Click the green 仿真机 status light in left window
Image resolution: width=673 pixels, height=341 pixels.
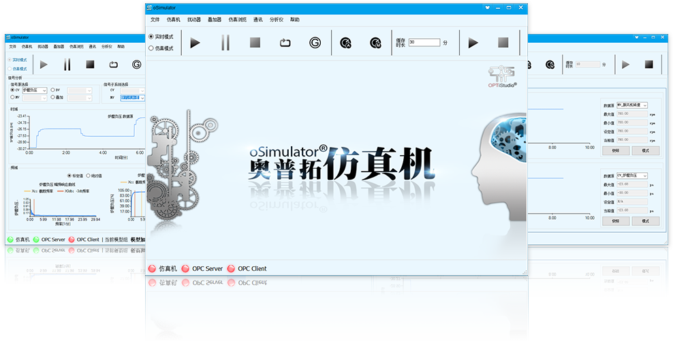(10, 240)
